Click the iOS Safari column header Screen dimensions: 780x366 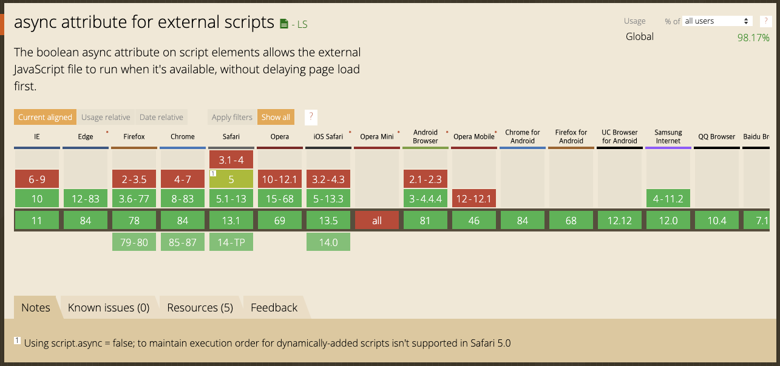(328, 137)
